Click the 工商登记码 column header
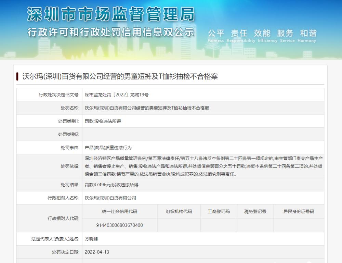The height and width of the screenshot is (263, 342). (x=219, y=211)
